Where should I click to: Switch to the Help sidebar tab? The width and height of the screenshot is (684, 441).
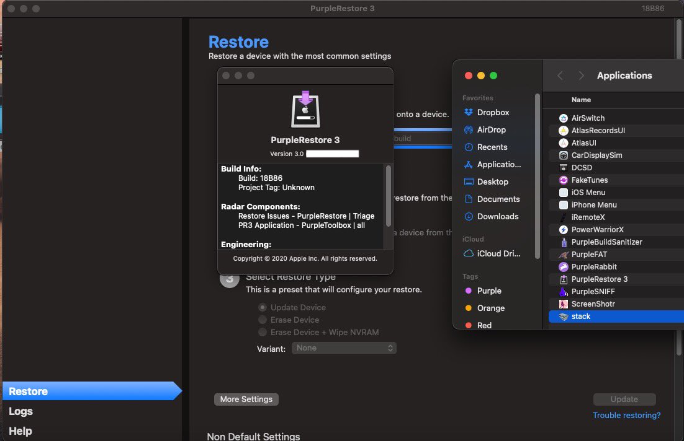pyautogui.click(x=20, y=431)
